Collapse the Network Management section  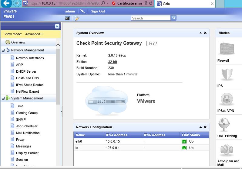click(x=3, y=50)
